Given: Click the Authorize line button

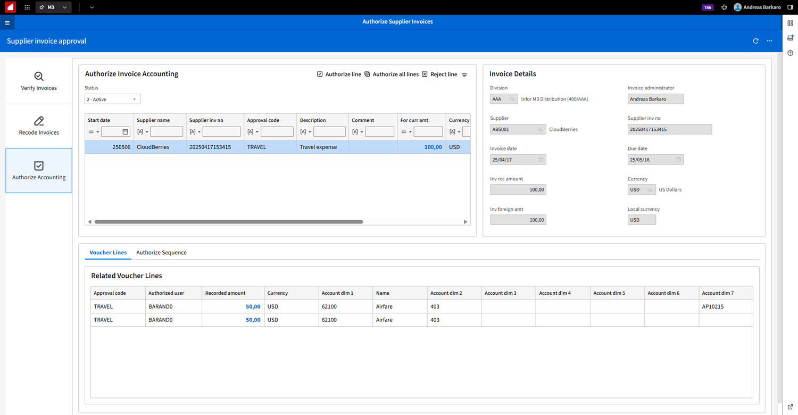Looking at the screenshot, I should point(339,74).
